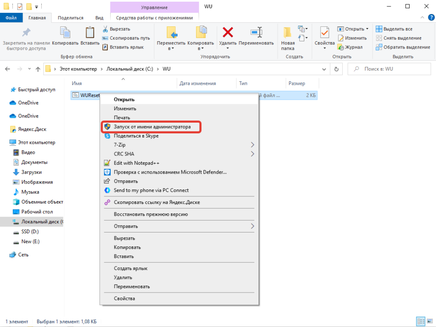436x327 pixels.
Task: Click the Refresh button next to address bar
Action: coord(336,69)
